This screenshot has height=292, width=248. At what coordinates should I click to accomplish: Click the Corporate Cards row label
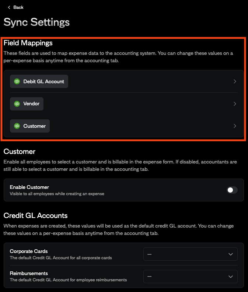(x=29, y=251)
